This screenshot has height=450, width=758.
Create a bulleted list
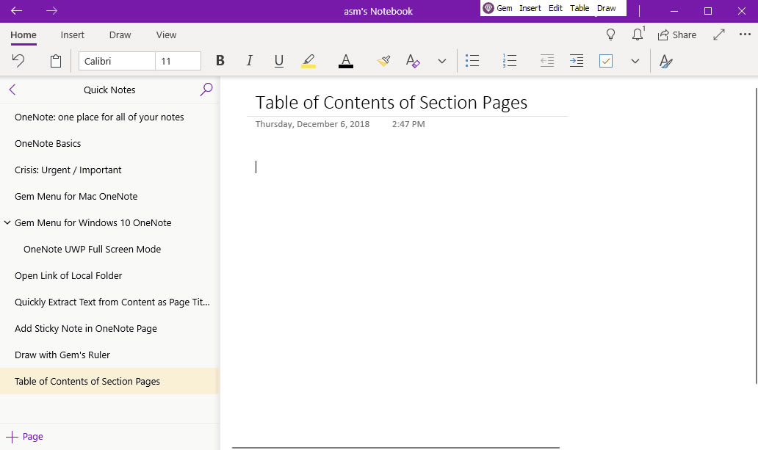[472, 61]
